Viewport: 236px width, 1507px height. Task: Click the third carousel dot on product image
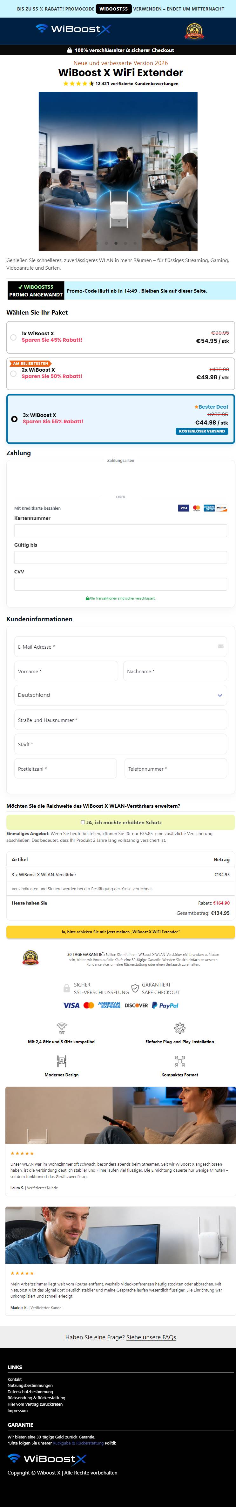click(x=115, y=243)
